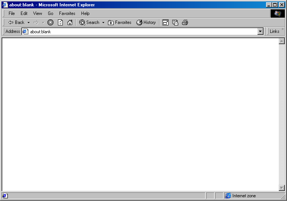Click inside the blank page area
Screen dimensions: 287x201
[141, 114]
